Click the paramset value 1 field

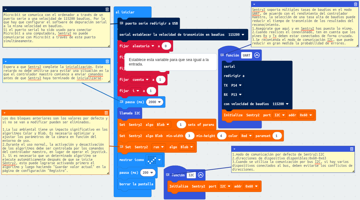coord(277,136)
